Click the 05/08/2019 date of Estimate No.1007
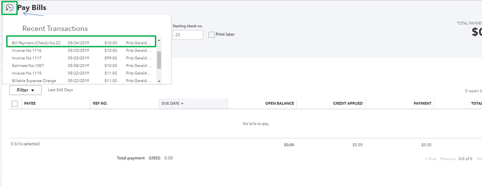The image size is (482, 186). [78, 66]
